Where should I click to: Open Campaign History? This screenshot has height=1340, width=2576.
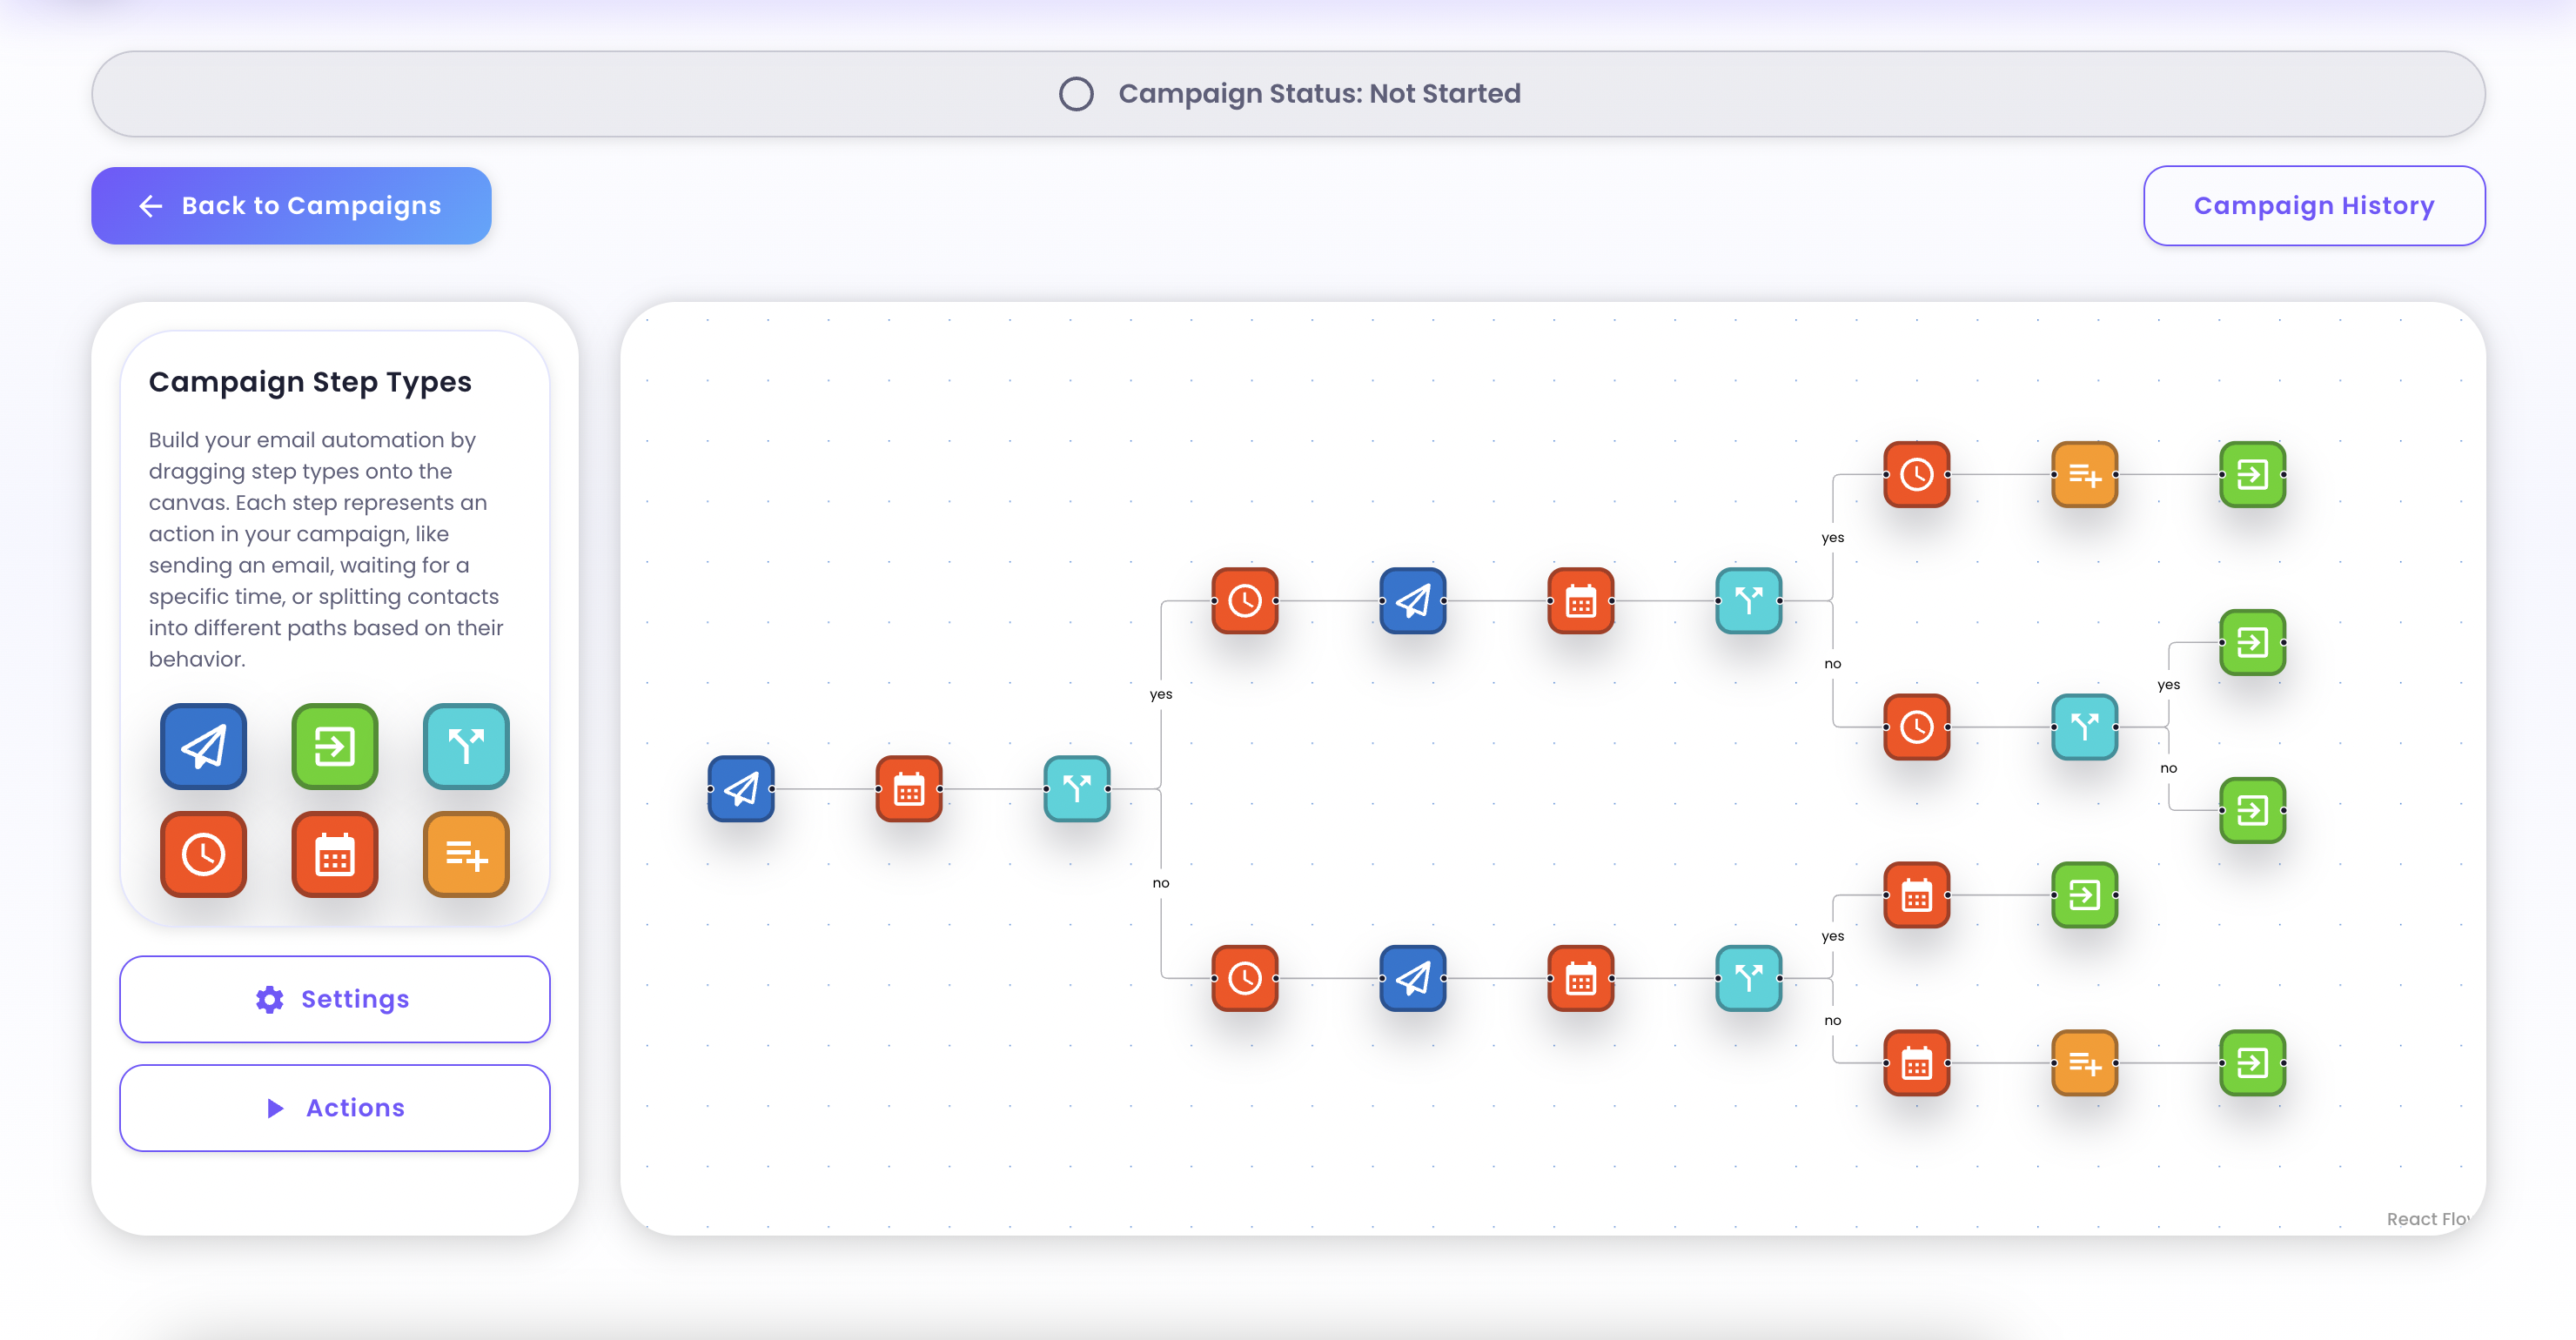click(x=2313, y=205)
